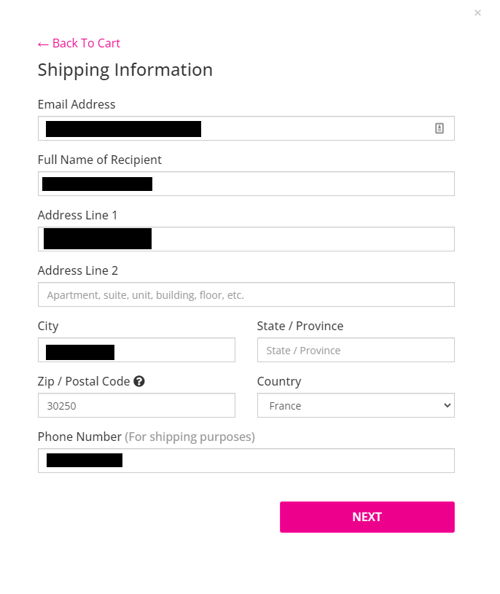The width and height of the screenshot is (500, 594).
Task: Open the Country dropdown showing France
Action: click(356, 405)
